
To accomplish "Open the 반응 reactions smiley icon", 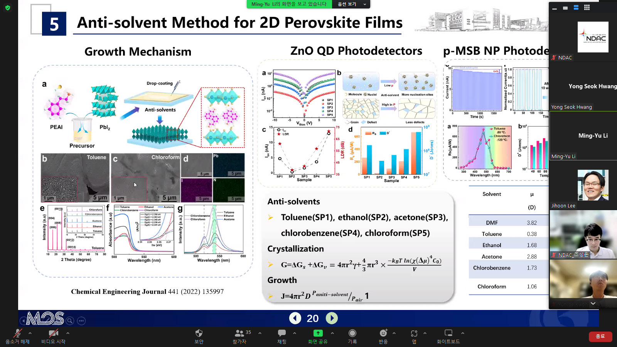I will coord(383,333).
